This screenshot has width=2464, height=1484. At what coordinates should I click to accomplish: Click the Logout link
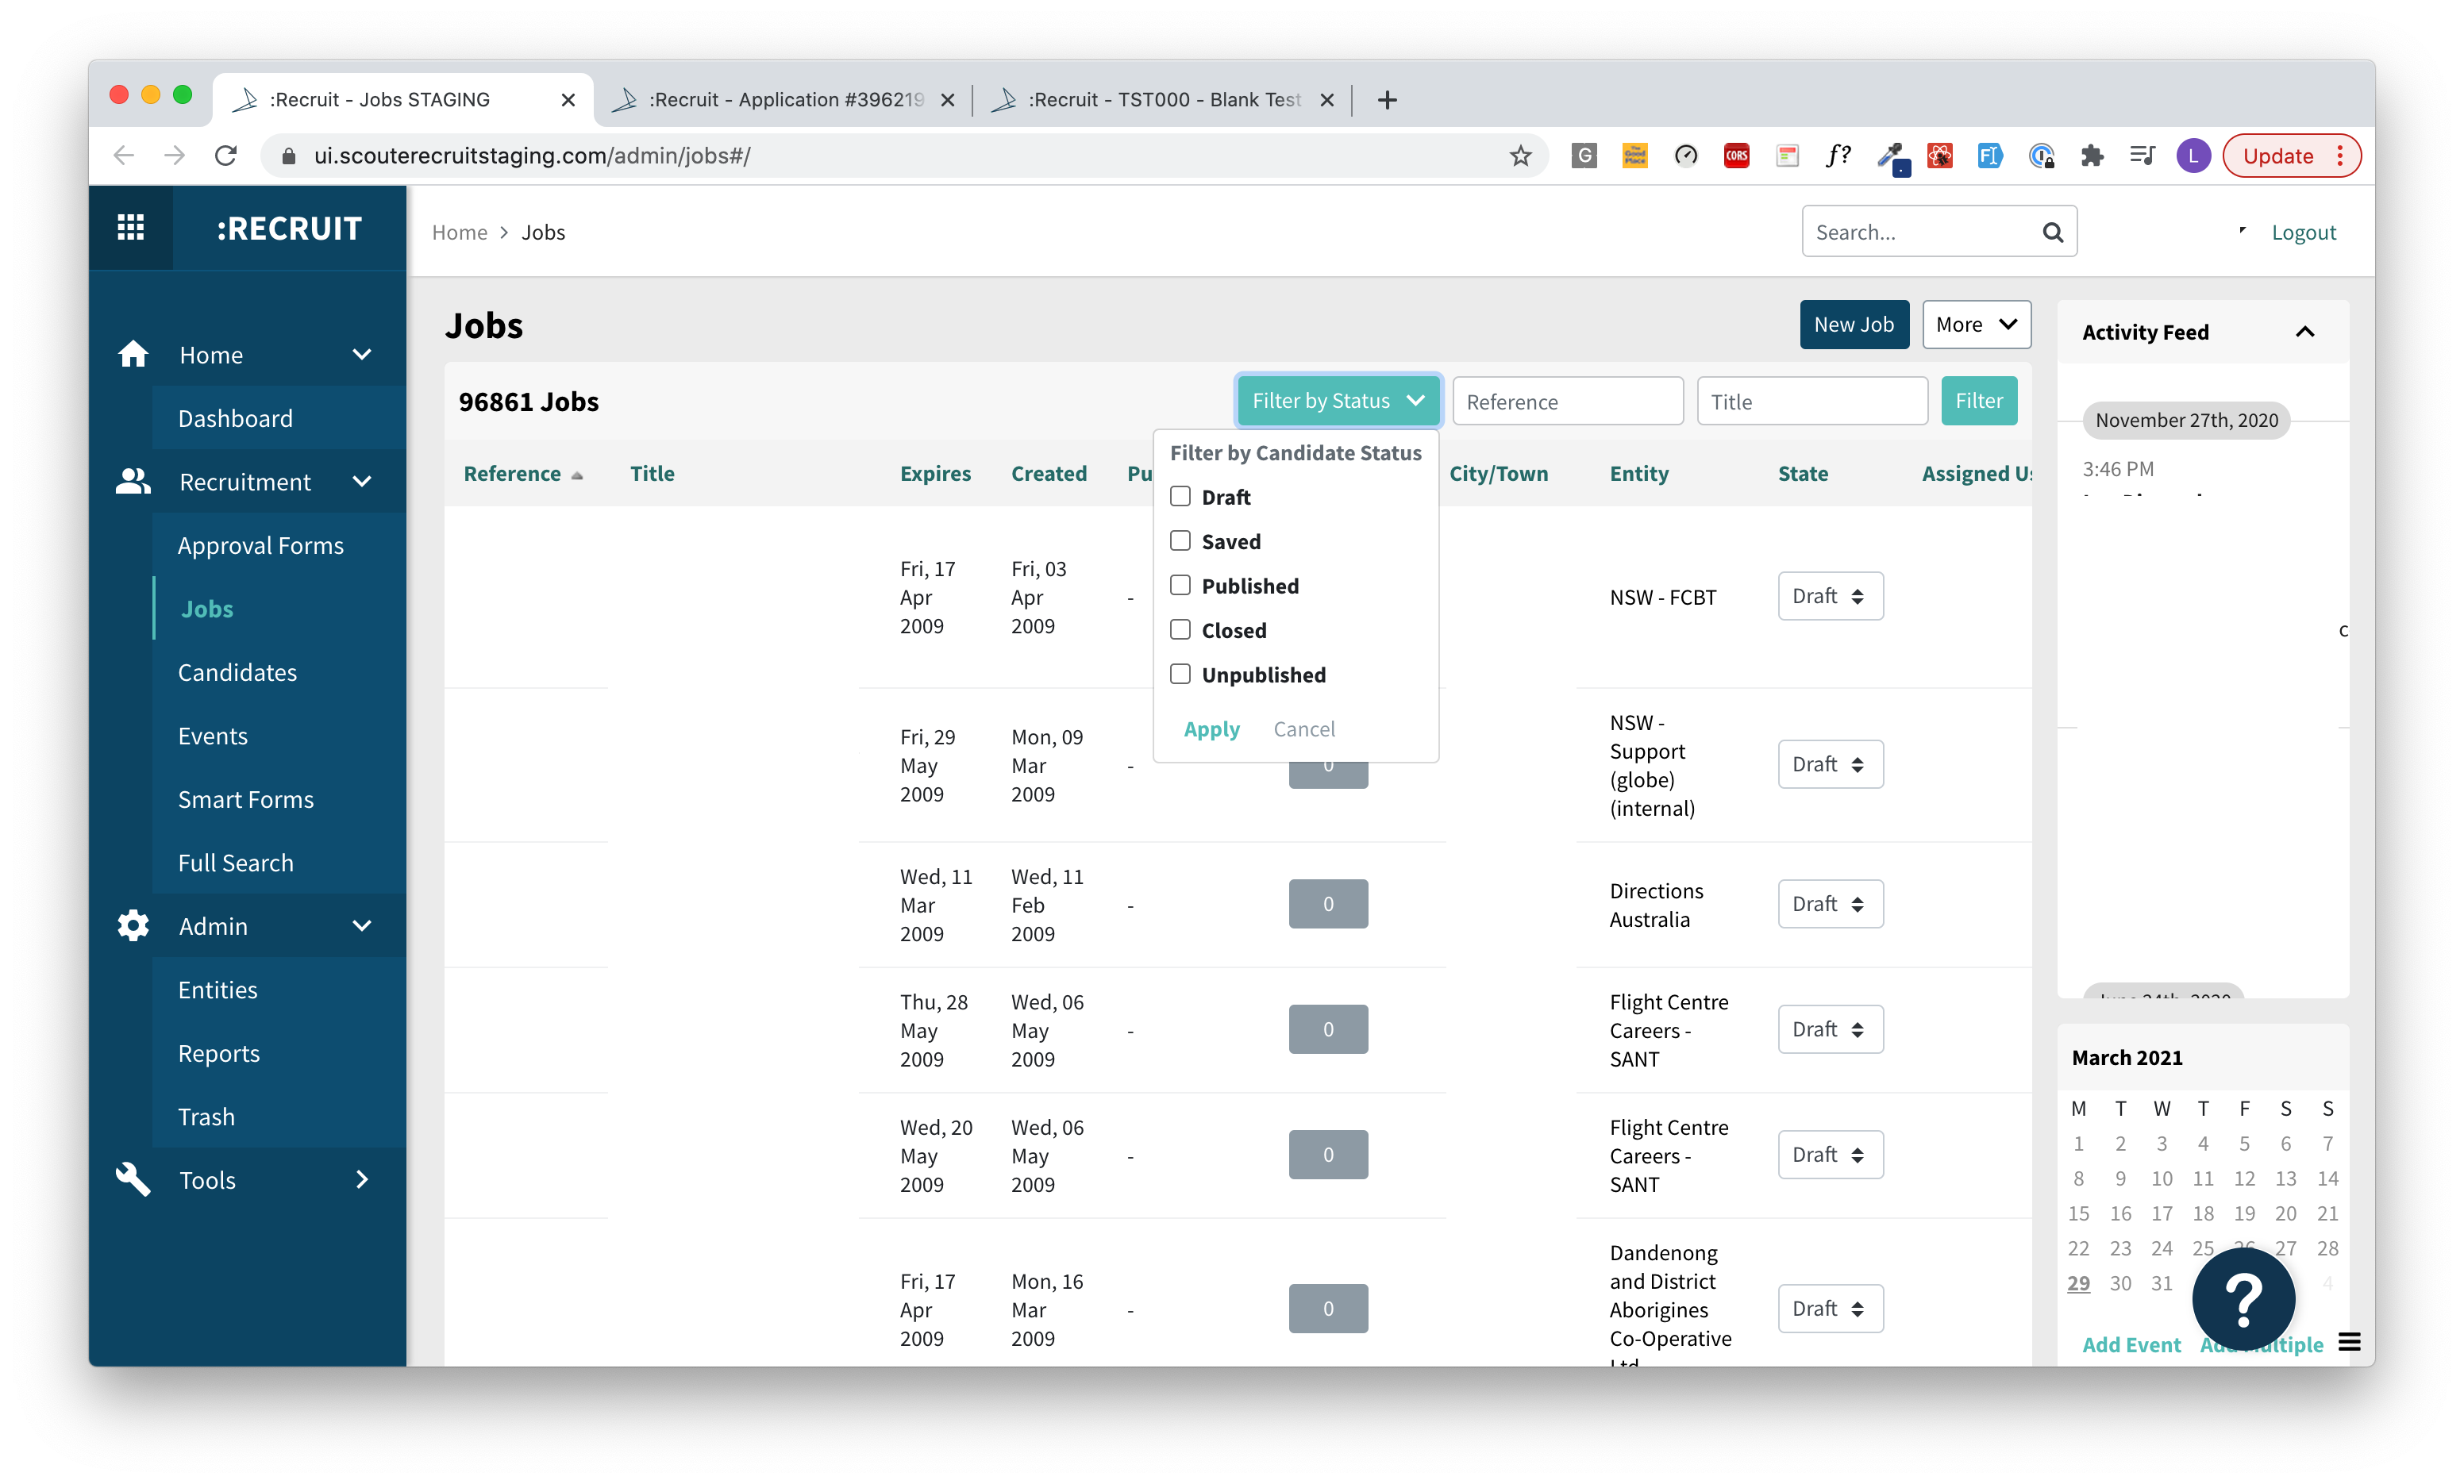pyautogui.click(x=2303, y=232)
